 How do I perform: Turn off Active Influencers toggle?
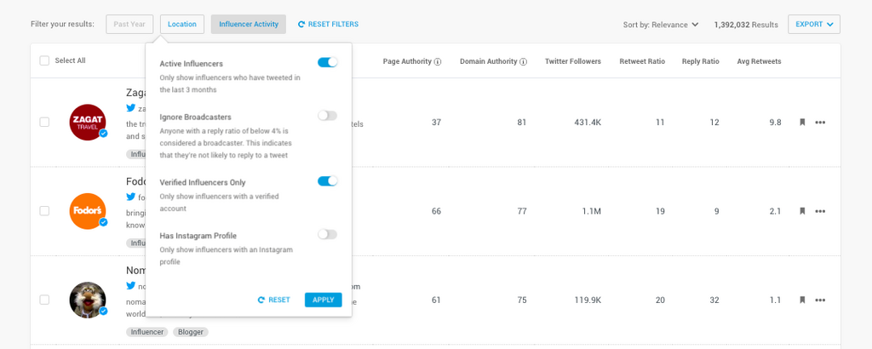tap(327, 62)
